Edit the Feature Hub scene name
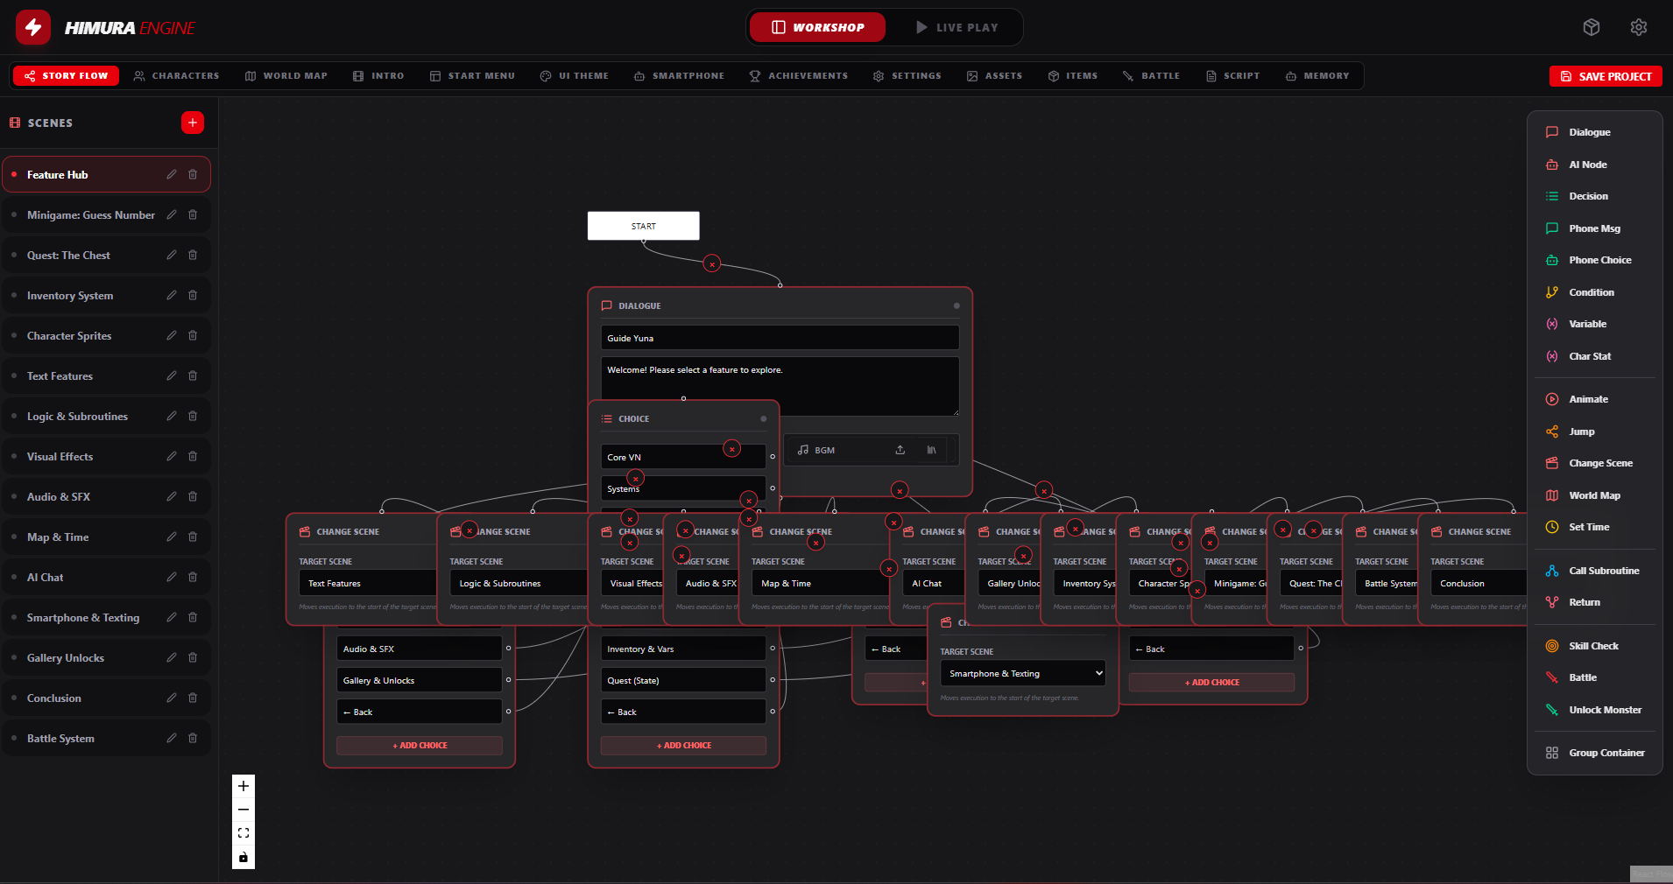Viewport: 1673px width, 884px height. pyautogui.click(x=172, y=174)
